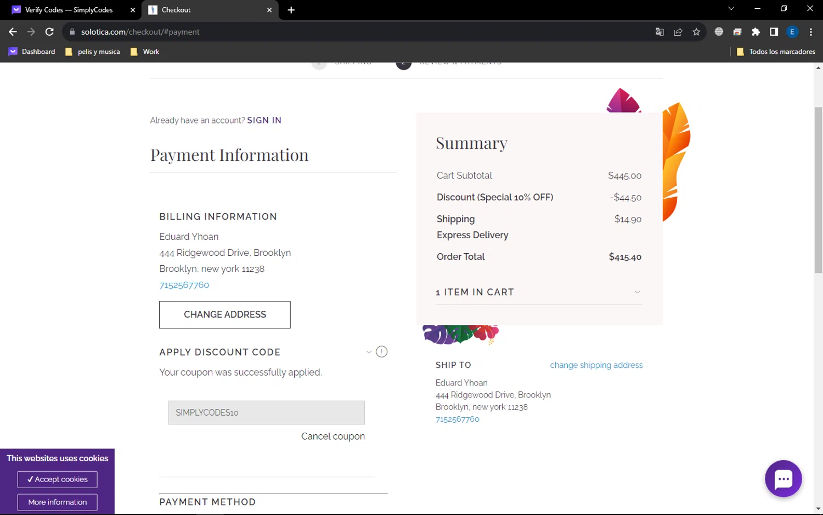Go back using the browser back arrow

tap(13, 32)
